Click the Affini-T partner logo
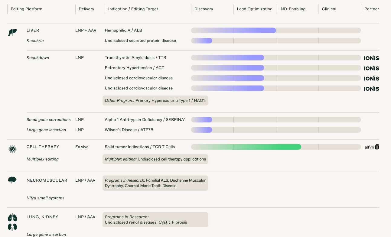391x237 pixels. [372, 147]
